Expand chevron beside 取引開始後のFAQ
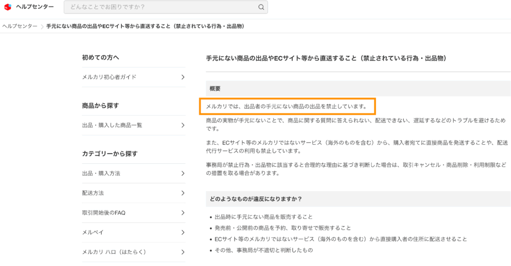The image size is (511, 266). (183, 213)
